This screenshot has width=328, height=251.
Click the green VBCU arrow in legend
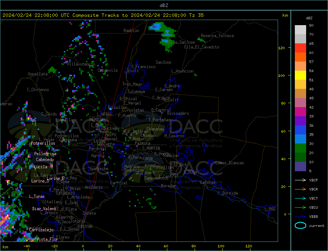click(300, 208)
